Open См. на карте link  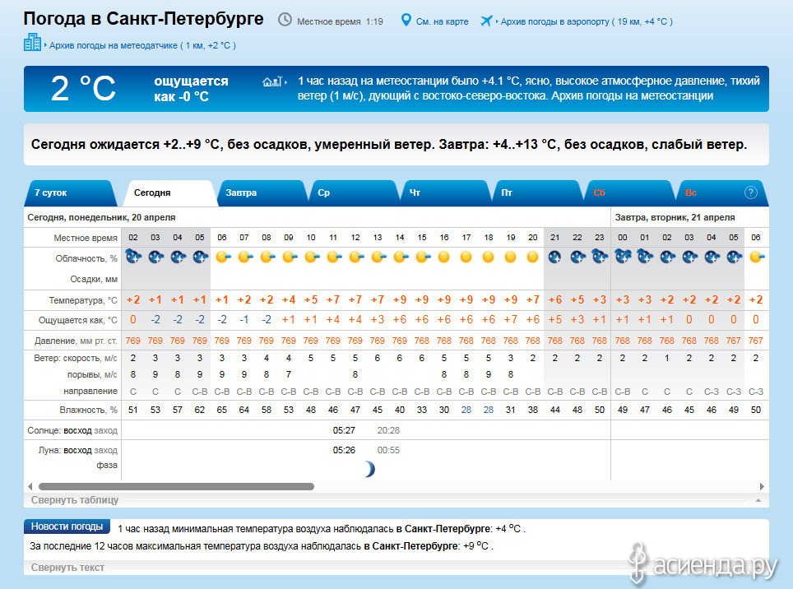(442, 21)
